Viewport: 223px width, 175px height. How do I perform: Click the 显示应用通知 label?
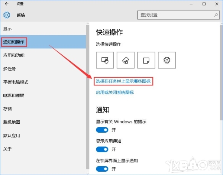click(x=109, y=141)
